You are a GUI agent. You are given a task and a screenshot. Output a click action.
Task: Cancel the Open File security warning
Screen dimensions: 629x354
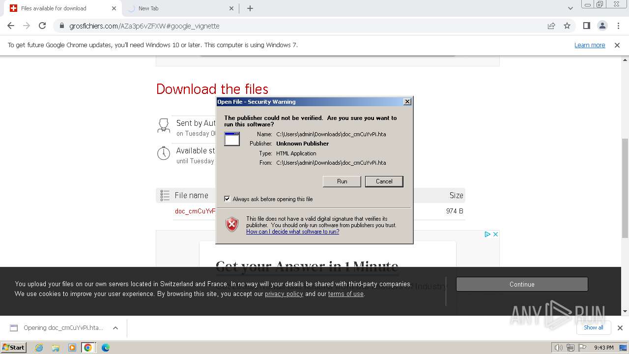click(x=384, y=181)
